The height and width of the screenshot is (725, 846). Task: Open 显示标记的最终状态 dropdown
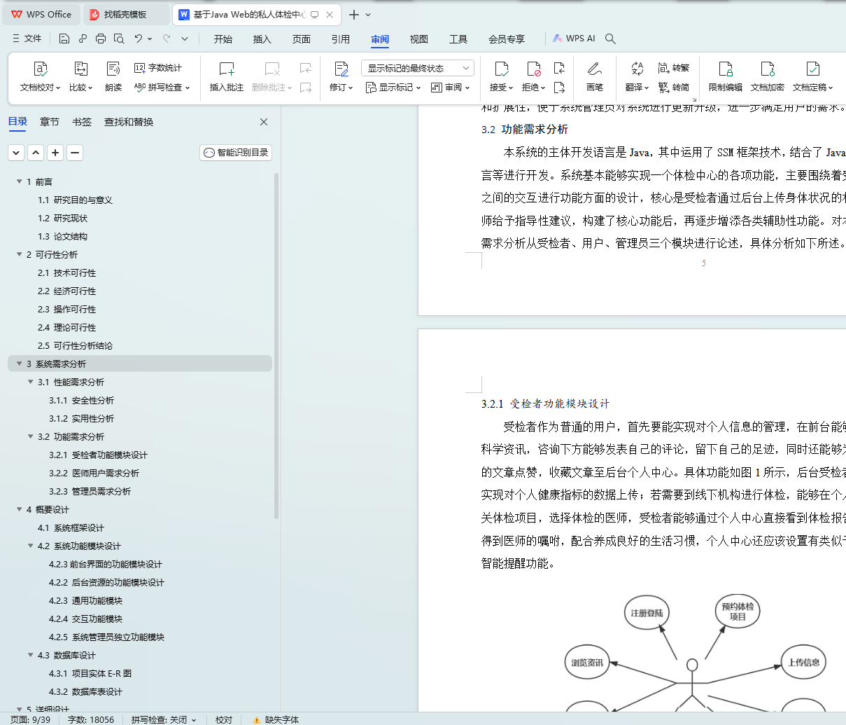[418, 68]
